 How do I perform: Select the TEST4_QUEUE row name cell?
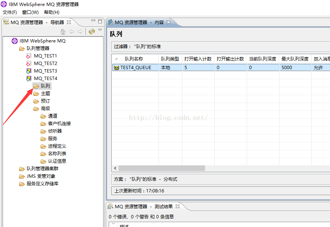point(136,68)
